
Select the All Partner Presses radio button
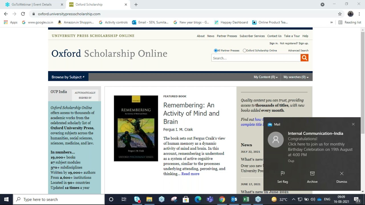click(216, 50)
